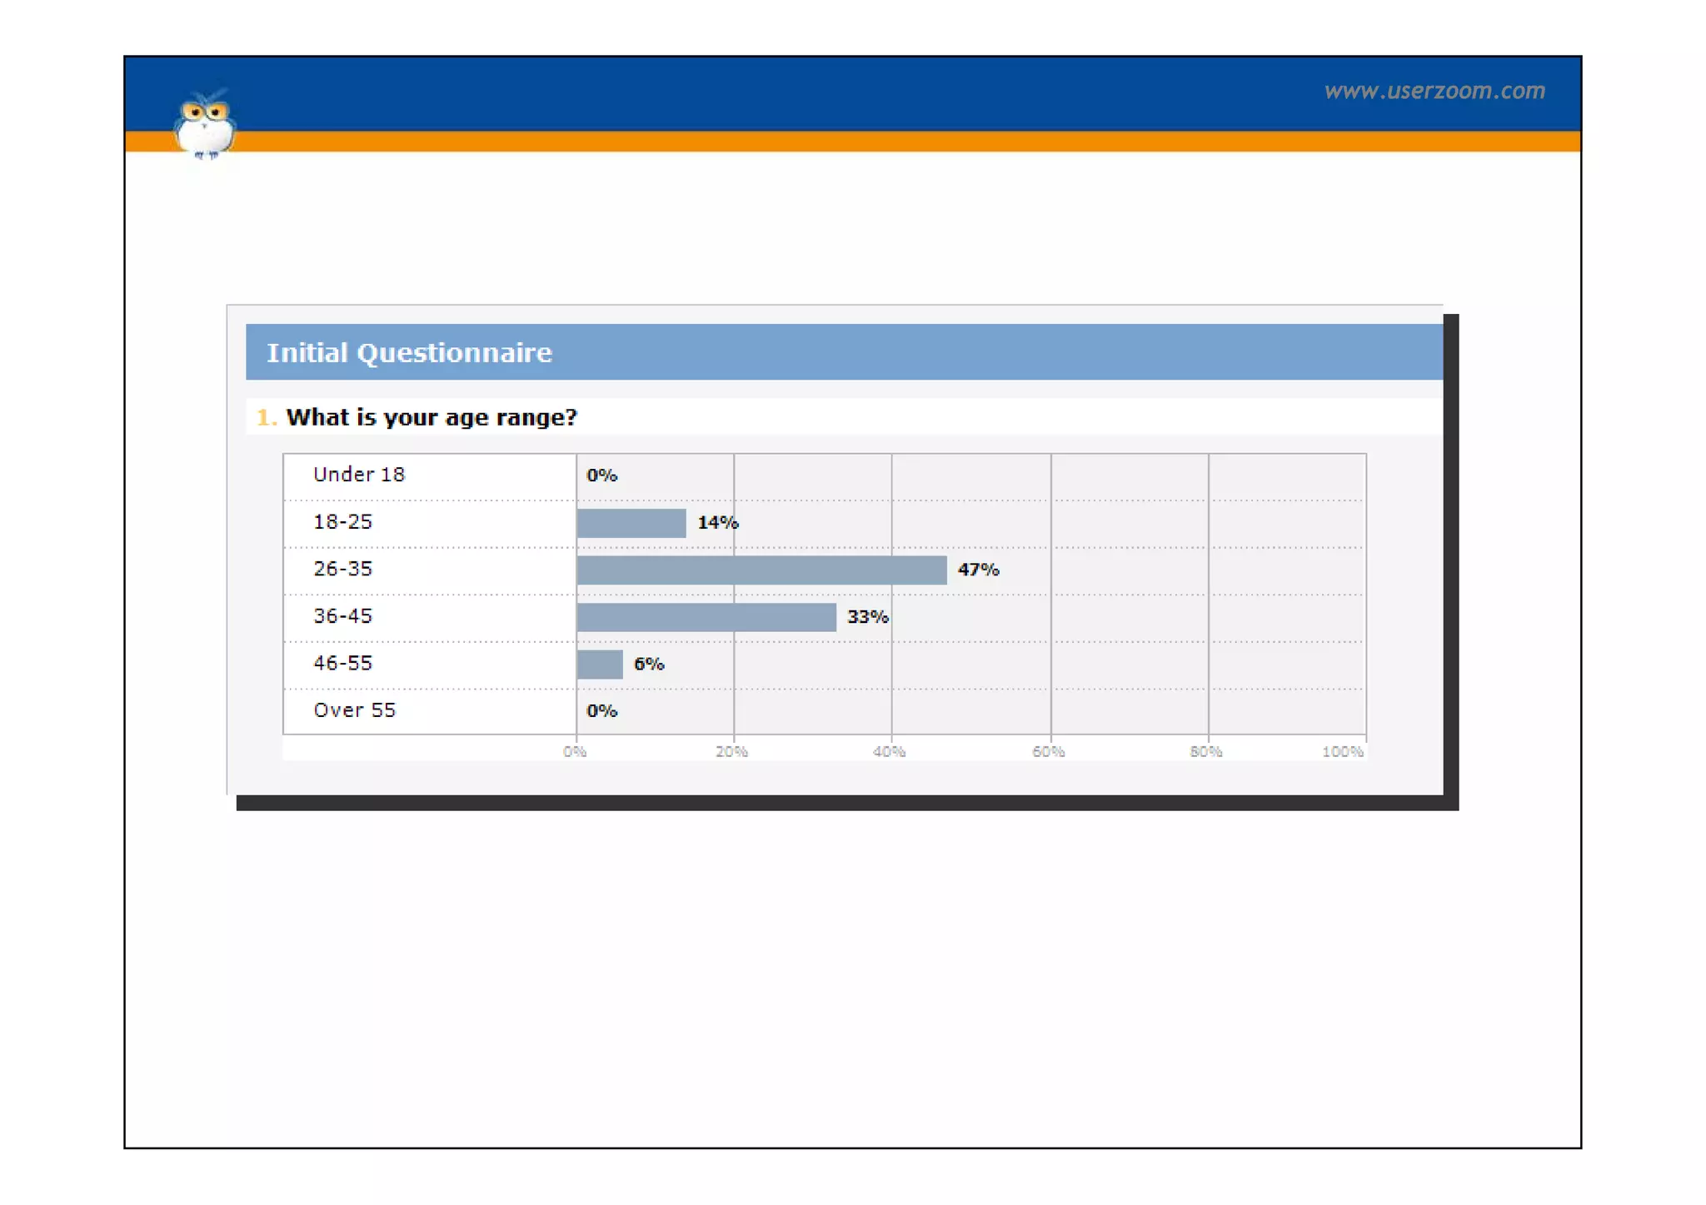The image size is (1706, 1205).
Task: Click the 36-45 bar at 33%
Action: click(706, 617)
